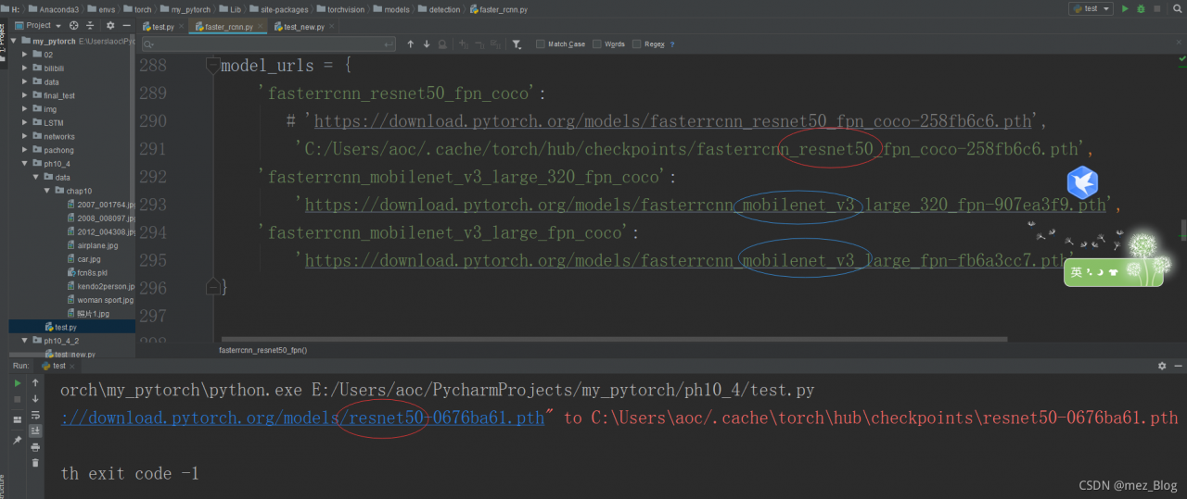The height and width of the screenshot is (499, 1187).
Task: Click the editor vertical scrollbar thumb
Action: [1182, 230]
